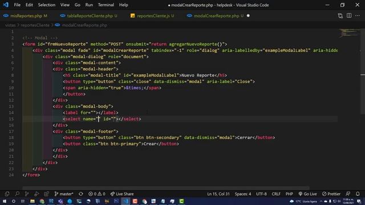Screen dimensions: 365x205
Task: Click the feedback person icon in status bar
Action: click(x=348, y=194)
